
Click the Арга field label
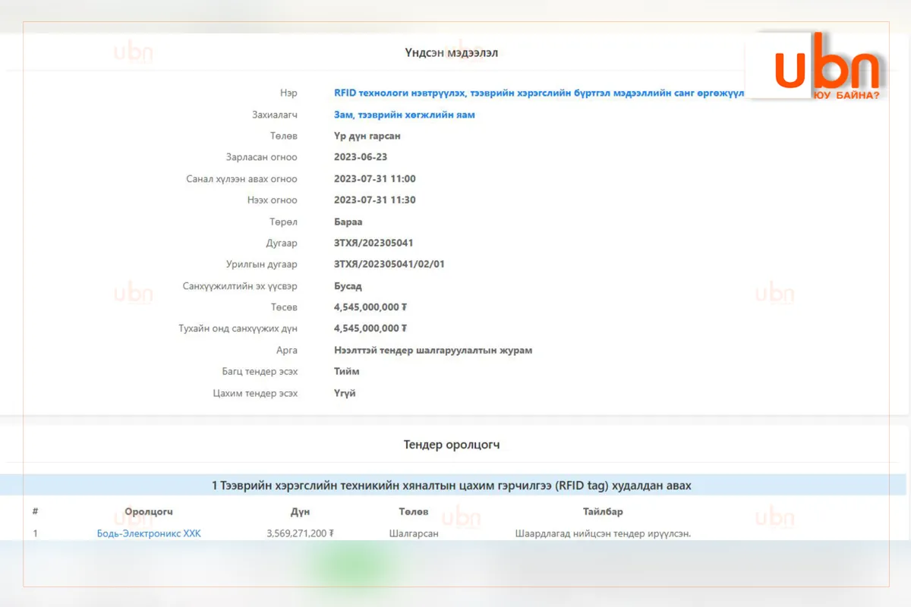coord(287,351)
